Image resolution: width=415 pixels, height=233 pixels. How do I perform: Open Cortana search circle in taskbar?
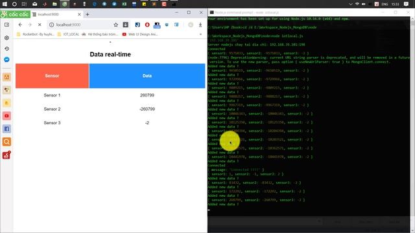point(14,4)
